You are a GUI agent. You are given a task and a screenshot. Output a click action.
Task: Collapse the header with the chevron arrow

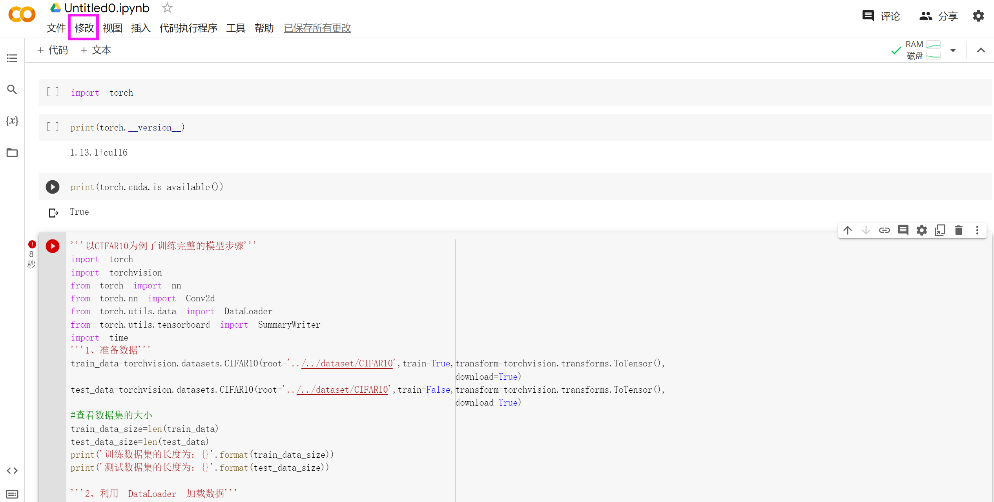point(981,50)
